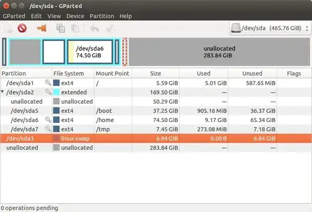Open the View menu
This screenshot has width=312, height=212.
[54, 16]
